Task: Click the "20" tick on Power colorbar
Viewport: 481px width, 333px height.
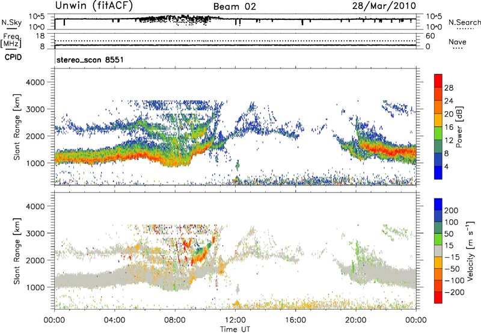Action: [449, 114]
